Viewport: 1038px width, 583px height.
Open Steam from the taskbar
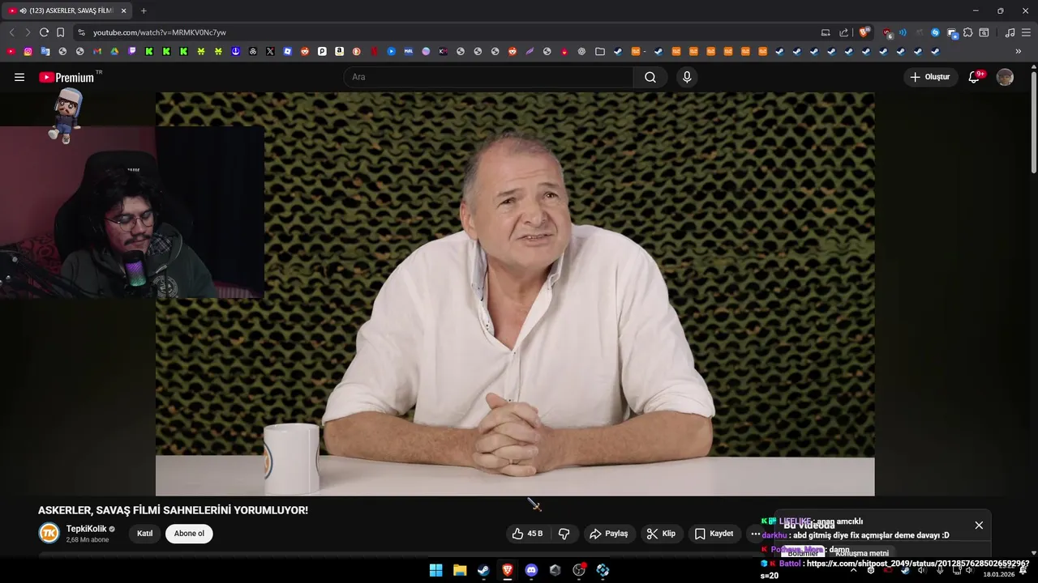(x=483, y=570)
